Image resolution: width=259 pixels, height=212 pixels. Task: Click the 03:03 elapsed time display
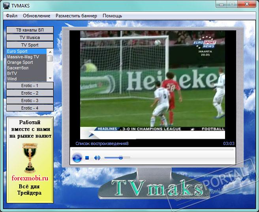coord(229,143)
